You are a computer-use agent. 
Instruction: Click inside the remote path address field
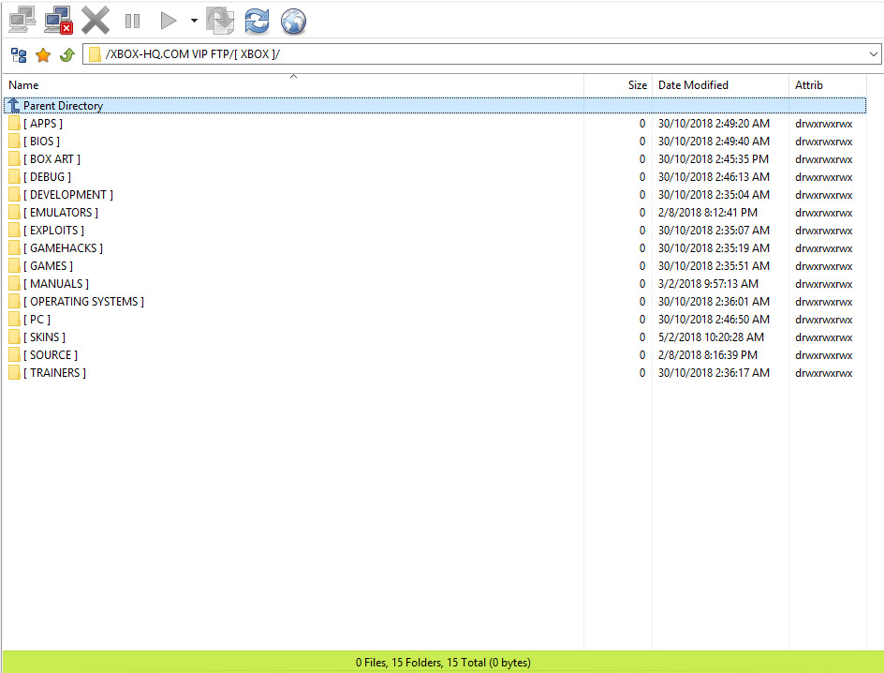[468, 54]
